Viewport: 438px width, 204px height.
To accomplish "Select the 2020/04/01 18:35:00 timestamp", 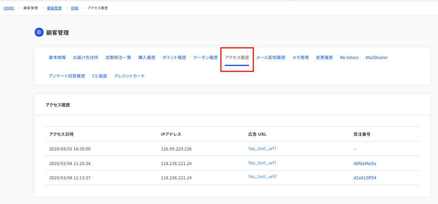I will [70, 149].
